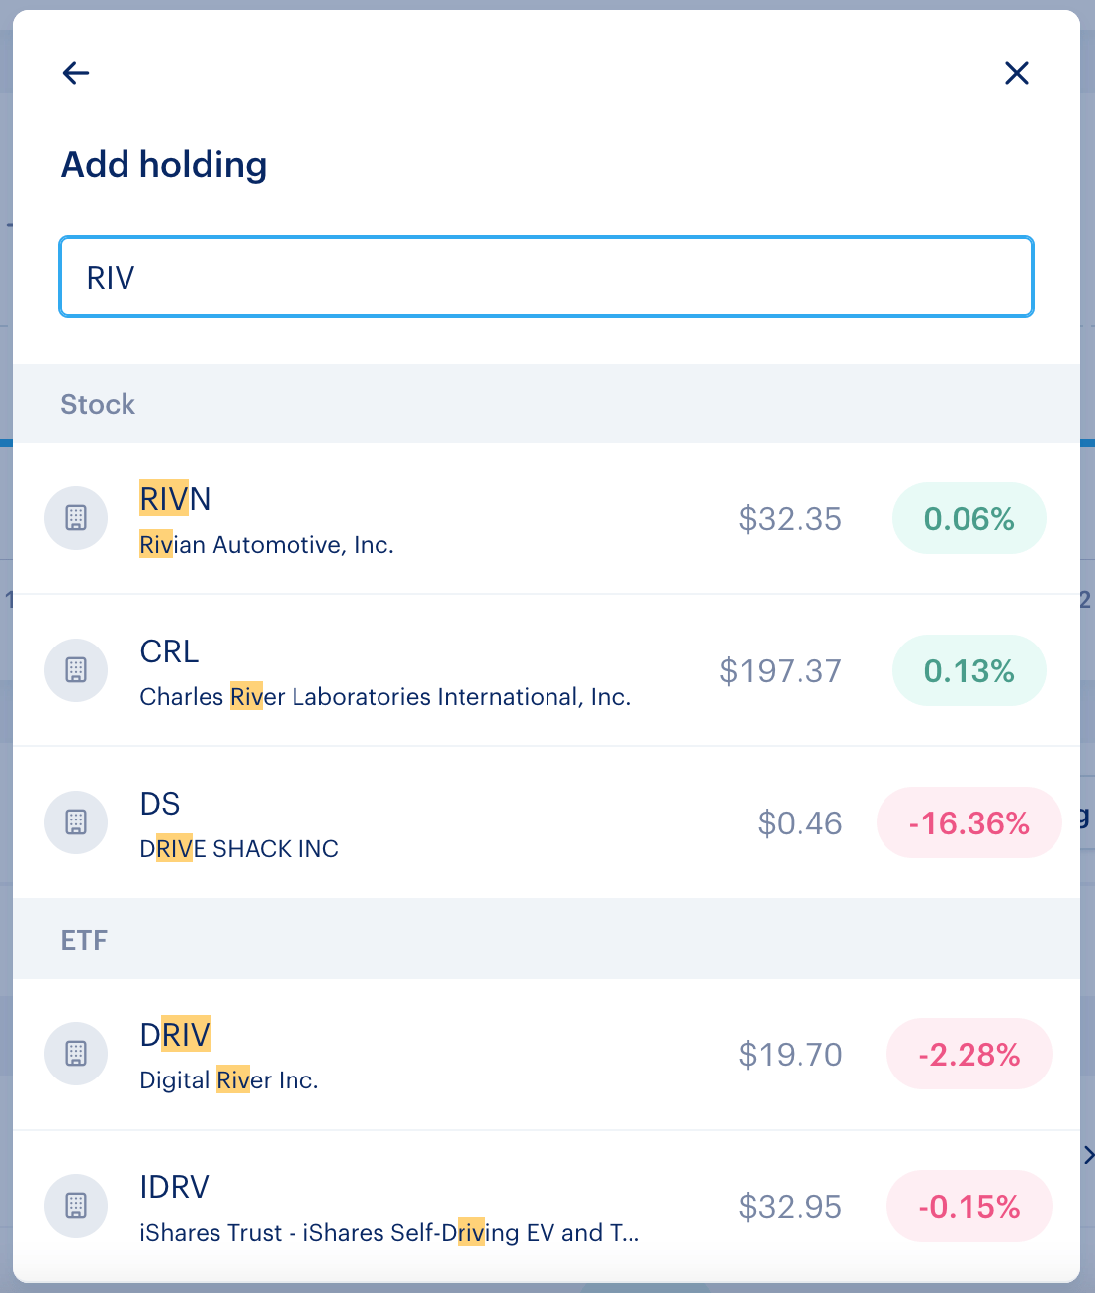Select iShares Self-Driving EV ETF result

pyautogui.click(x=389, y=1233)
